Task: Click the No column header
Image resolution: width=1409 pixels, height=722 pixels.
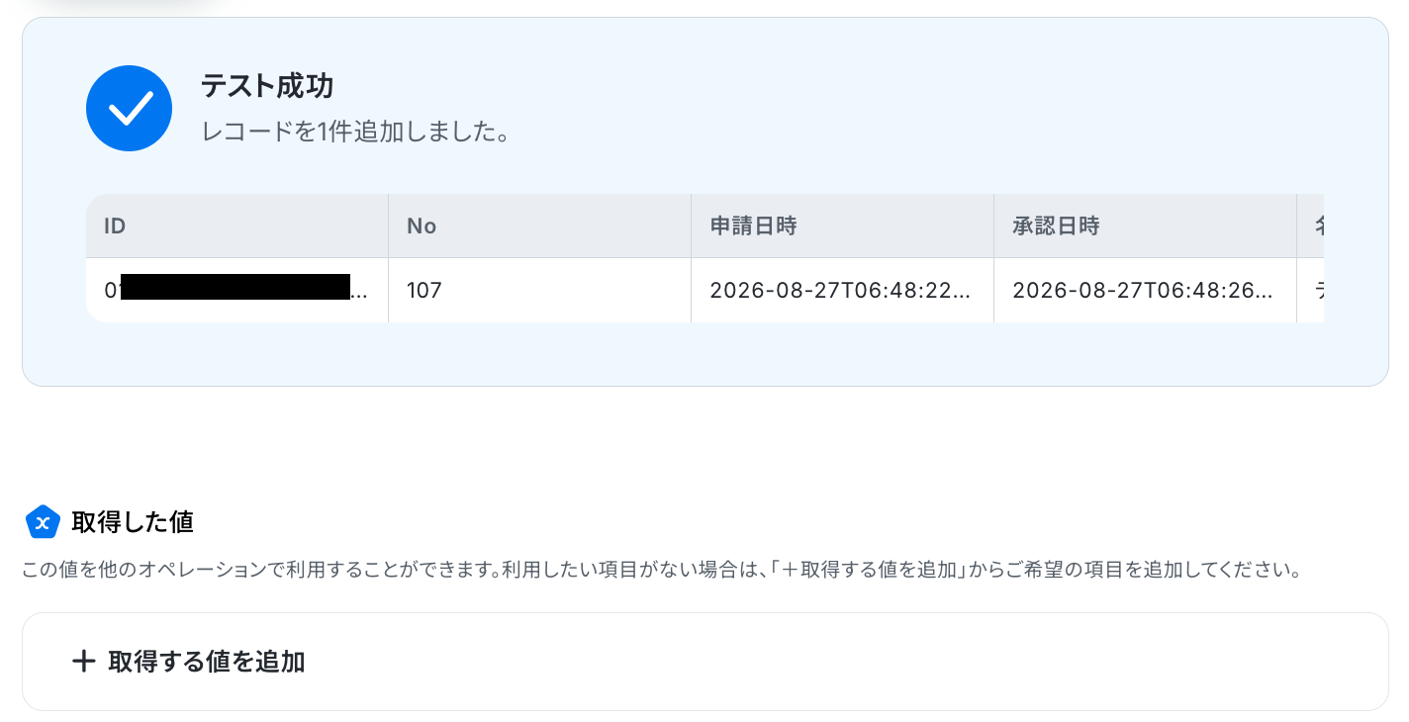Action: click(539, 226)
